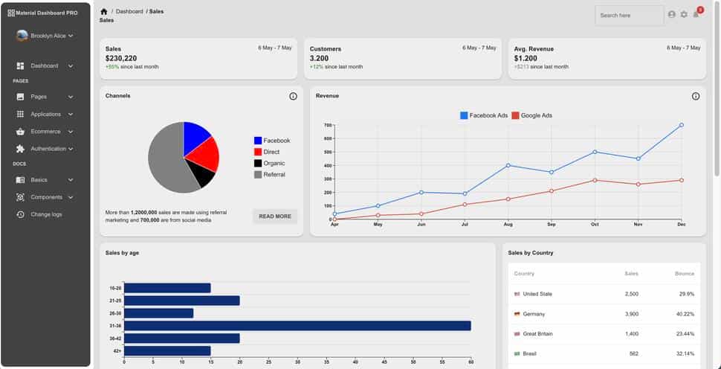Image resolution: width=721 pixels, height=369 pixels.
Task: Click the Channels card info icon
Action: point(293,96)
